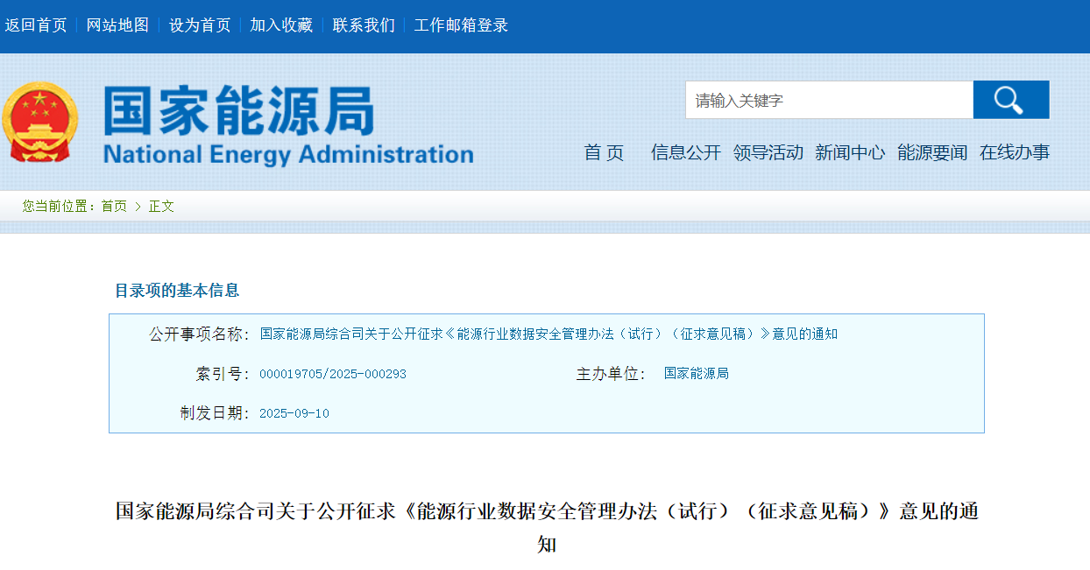Open the 联系我们 link
This screenshot has width=1090, height=570.
tap(364, 25)
